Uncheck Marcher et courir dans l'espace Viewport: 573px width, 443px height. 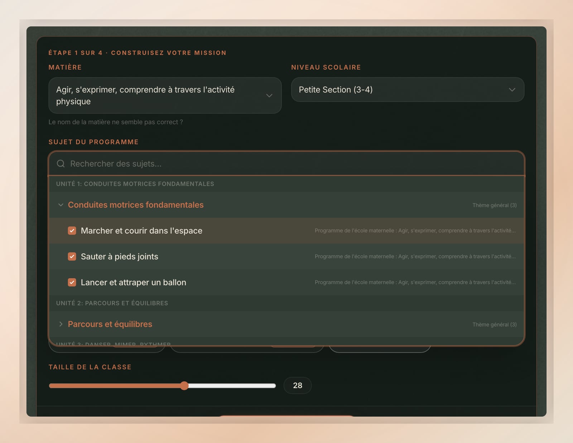72,231
